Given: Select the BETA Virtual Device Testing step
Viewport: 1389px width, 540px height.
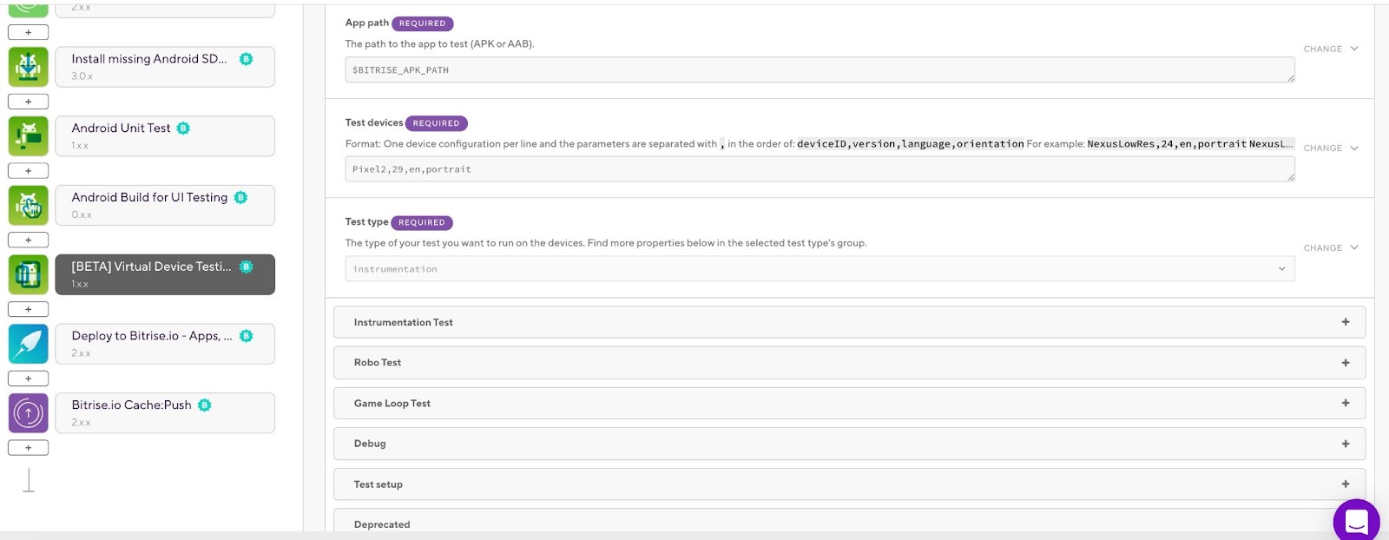Looking at the screenshot, I should coord(165,274).
